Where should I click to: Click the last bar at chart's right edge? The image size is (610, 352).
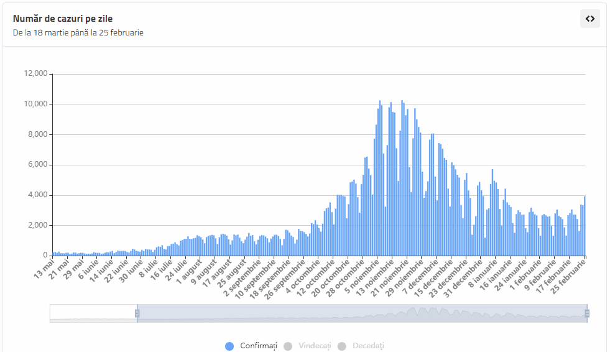[585, 226]
